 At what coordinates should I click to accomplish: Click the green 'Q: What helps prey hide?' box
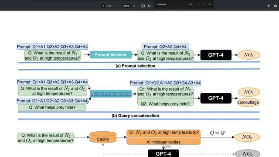click(52, 107)
